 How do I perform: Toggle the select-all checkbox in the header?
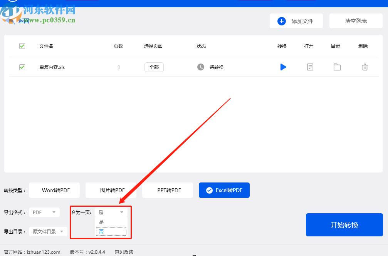(22, 46)
